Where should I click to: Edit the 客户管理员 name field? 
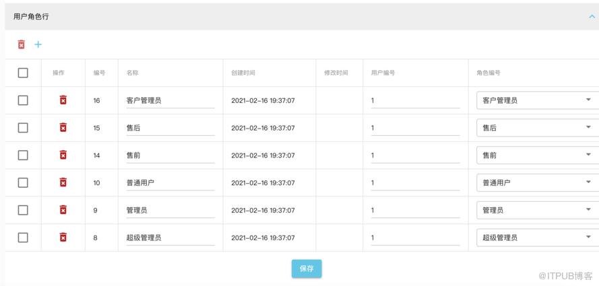coord(170,101)
